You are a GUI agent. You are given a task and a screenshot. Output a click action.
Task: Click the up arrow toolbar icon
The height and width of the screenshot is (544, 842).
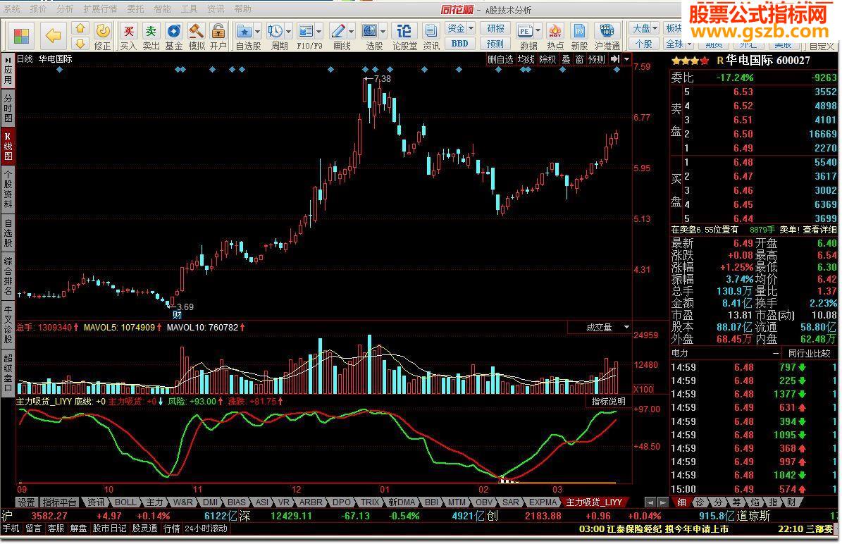(80, 28)
